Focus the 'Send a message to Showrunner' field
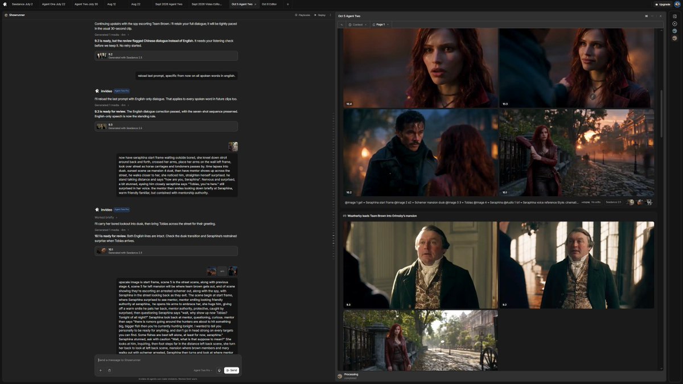 [x=168, y=360]
